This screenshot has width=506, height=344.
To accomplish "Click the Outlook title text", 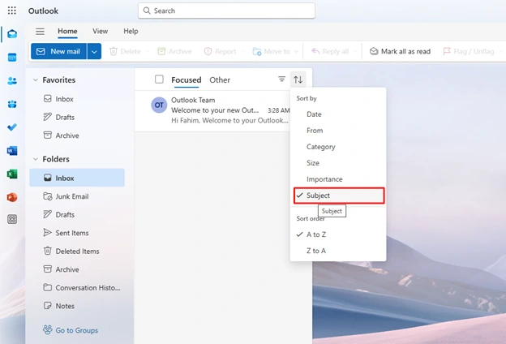I will pyautogui.click(x=43, y=11).
